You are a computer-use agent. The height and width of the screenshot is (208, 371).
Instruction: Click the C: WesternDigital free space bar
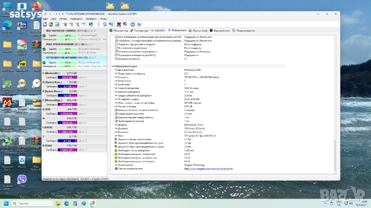tap(67, 77)
